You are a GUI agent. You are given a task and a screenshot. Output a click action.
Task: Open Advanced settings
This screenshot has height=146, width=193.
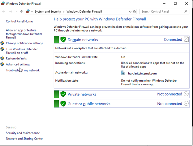pyautogui.click(x=18, y=64)
